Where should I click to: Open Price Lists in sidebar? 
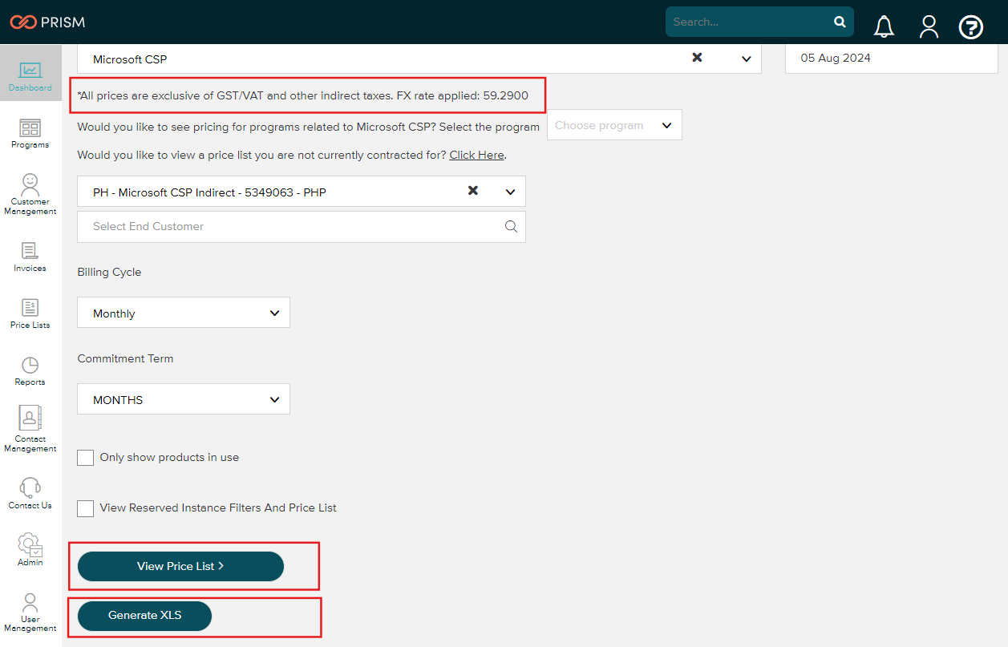[x=30, y=313]
